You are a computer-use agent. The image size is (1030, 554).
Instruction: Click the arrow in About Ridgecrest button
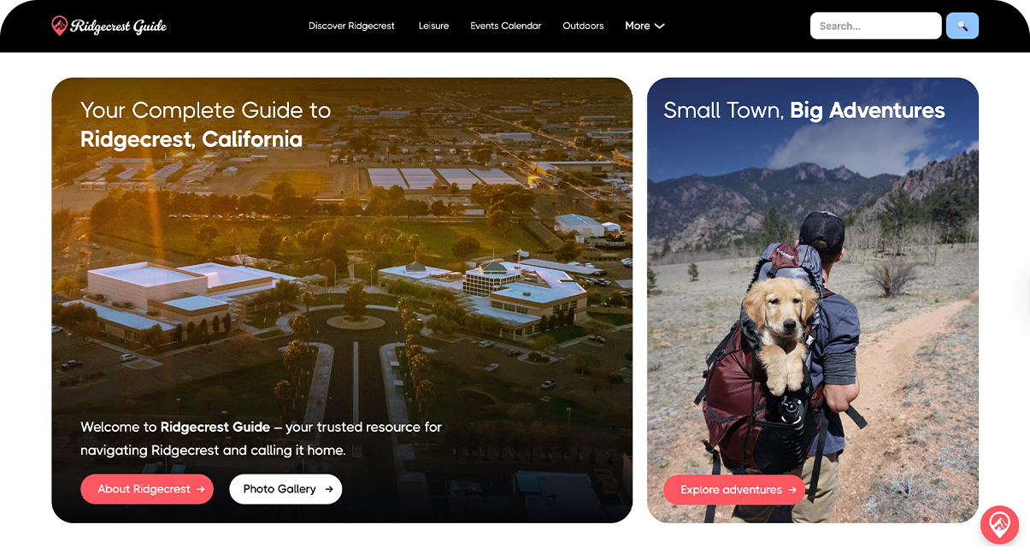pos(200,489)
